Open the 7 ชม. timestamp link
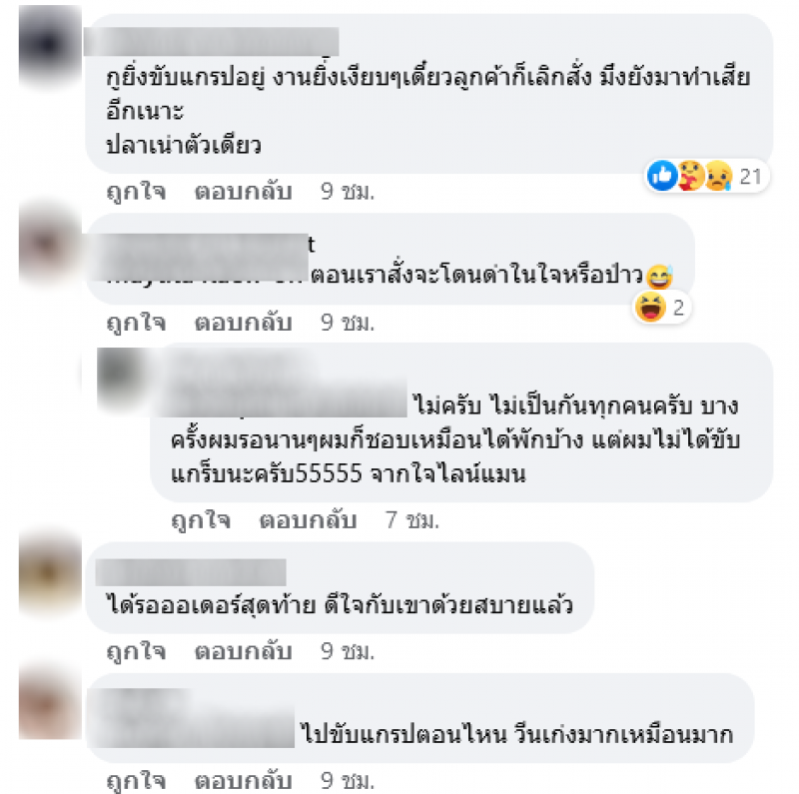The image size is (799, 794). click(x=412, y=520)
